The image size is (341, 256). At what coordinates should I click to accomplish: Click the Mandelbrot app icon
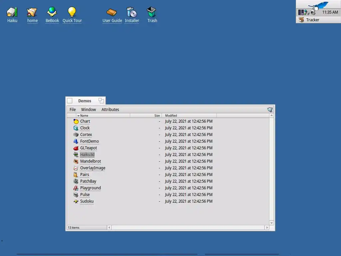[x=76, y=161]
